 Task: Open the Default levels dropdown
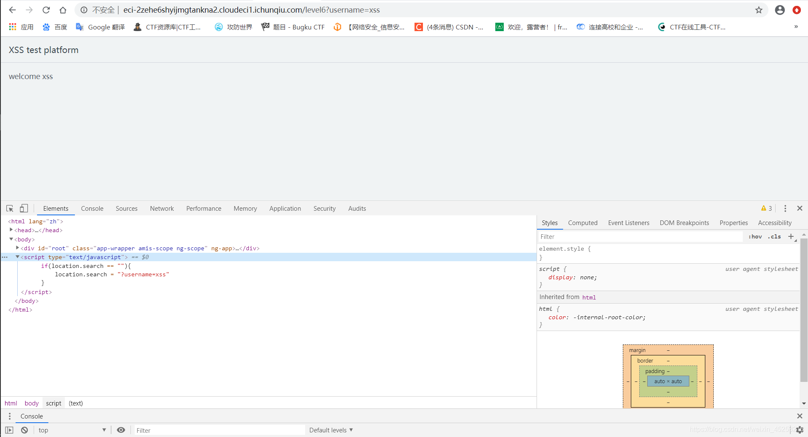pos(331,430)
